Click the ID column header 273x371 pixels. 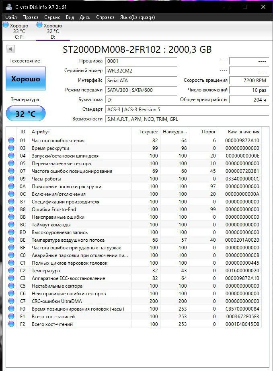(23, 132)
